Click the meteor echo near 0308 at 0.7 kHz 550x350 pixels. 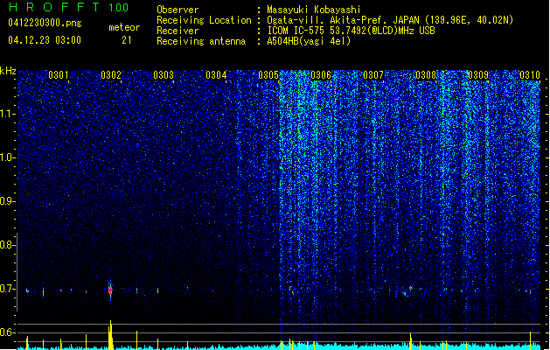[x=410, y=289]
